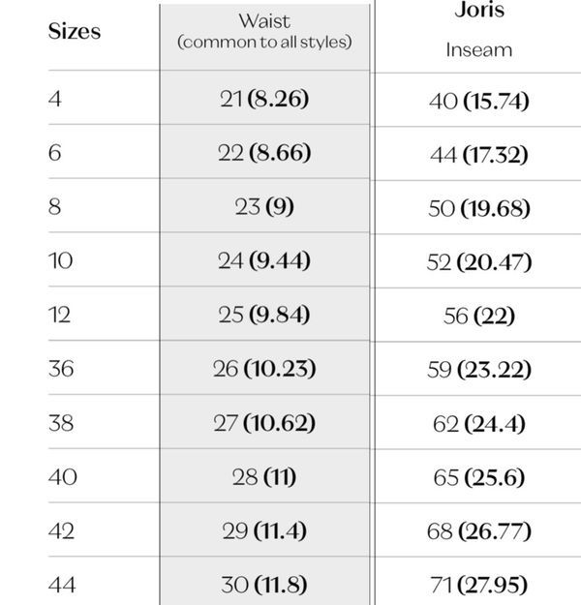Click the size 40 row label
Screen dimensions: 581x605
pos(62,477)
